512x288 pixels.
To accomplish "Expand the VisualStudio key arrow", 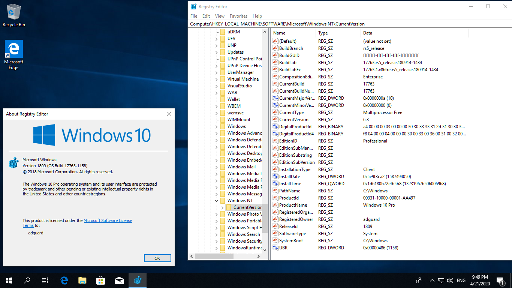I will [217, 86].
